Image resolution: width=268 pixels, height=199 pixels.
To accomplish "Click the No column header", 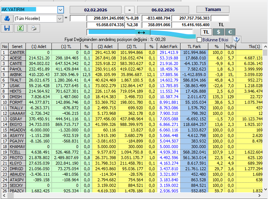I will pyautogui.click(x=4, y=47).
